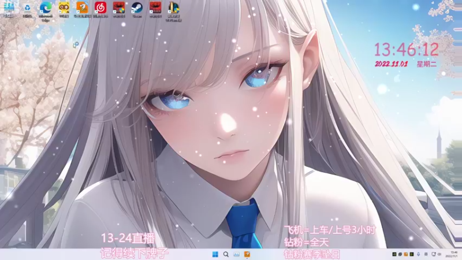Click the dark round system tray icon

coord(400,254)
